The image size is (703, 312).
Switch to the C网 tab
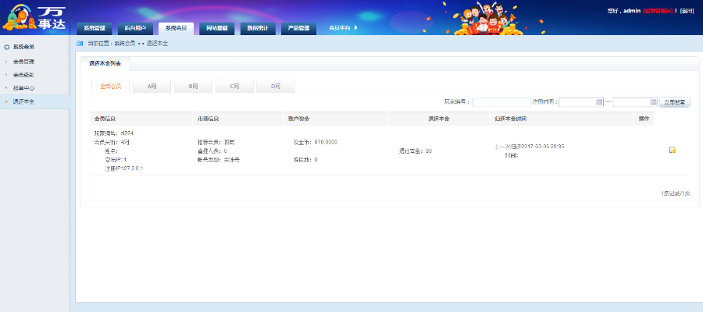[x=234, y=86]
